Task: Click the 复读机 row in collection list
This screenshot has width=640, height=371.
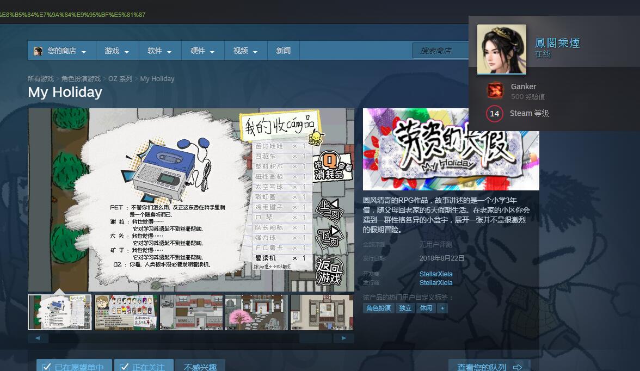Action: (x=281, y=258)
